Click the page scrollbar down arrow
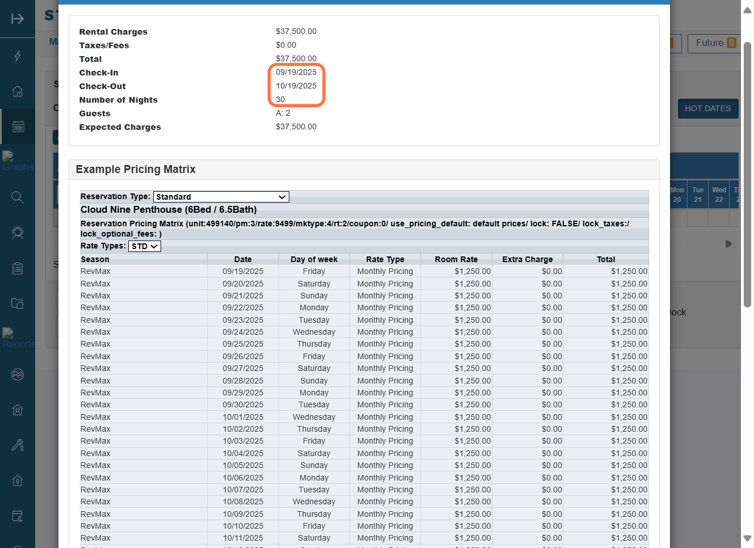Viewport: 754px width, 548px height. click(x=747, y=538)
